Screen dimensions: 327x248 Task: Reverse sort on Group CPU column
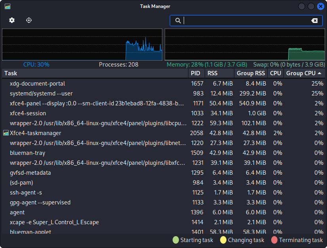[x=304, y=73]
